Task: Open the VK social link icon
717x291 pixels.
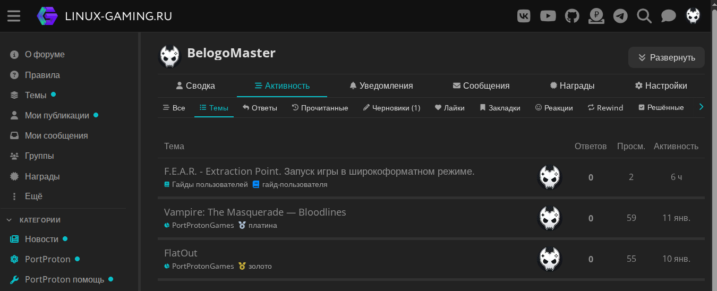Action: [524, 16]
